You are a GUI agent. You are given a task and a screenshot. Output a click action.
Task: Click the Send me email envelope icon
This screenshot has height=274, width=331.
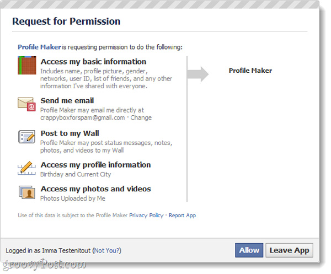click(x=26, y=104)
